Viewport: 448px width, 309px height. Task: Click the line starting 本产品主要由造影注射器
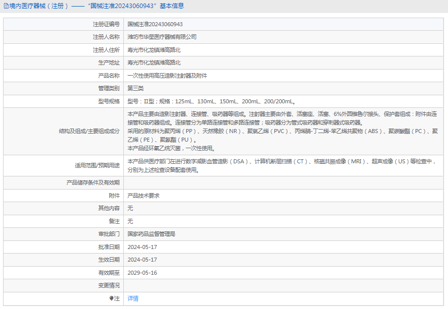[x=282, y=114]
